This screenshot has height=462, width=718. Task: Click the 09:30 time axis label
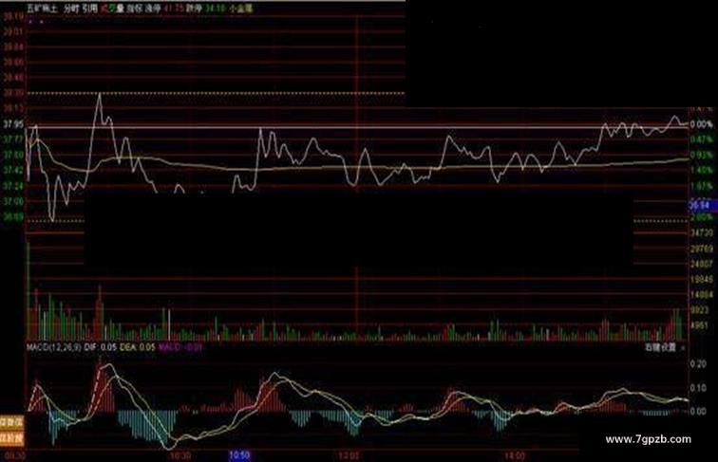click(x=16, y=456)
